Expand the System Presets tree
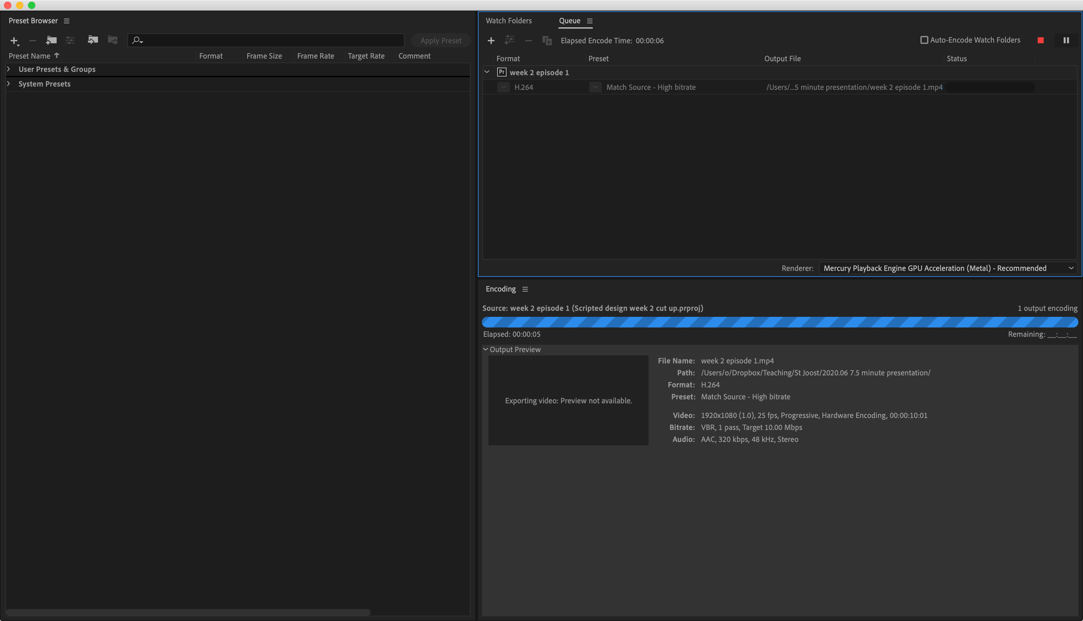The width and height of the screenshot is (1083, 621). (x=9, y=84)
